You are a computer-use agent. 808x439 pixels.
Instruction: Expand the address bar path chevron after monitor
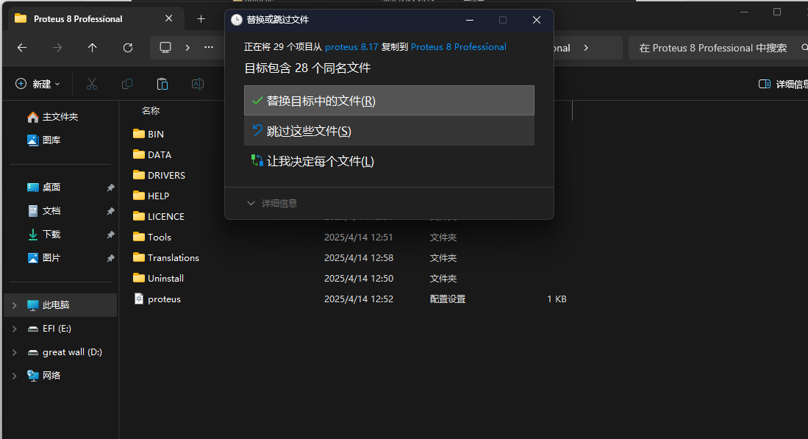click(x=187, y=47)
